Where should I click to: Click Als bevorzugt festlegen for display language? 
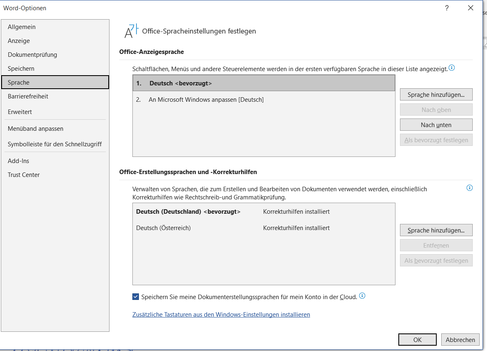(x=436, y=140)
